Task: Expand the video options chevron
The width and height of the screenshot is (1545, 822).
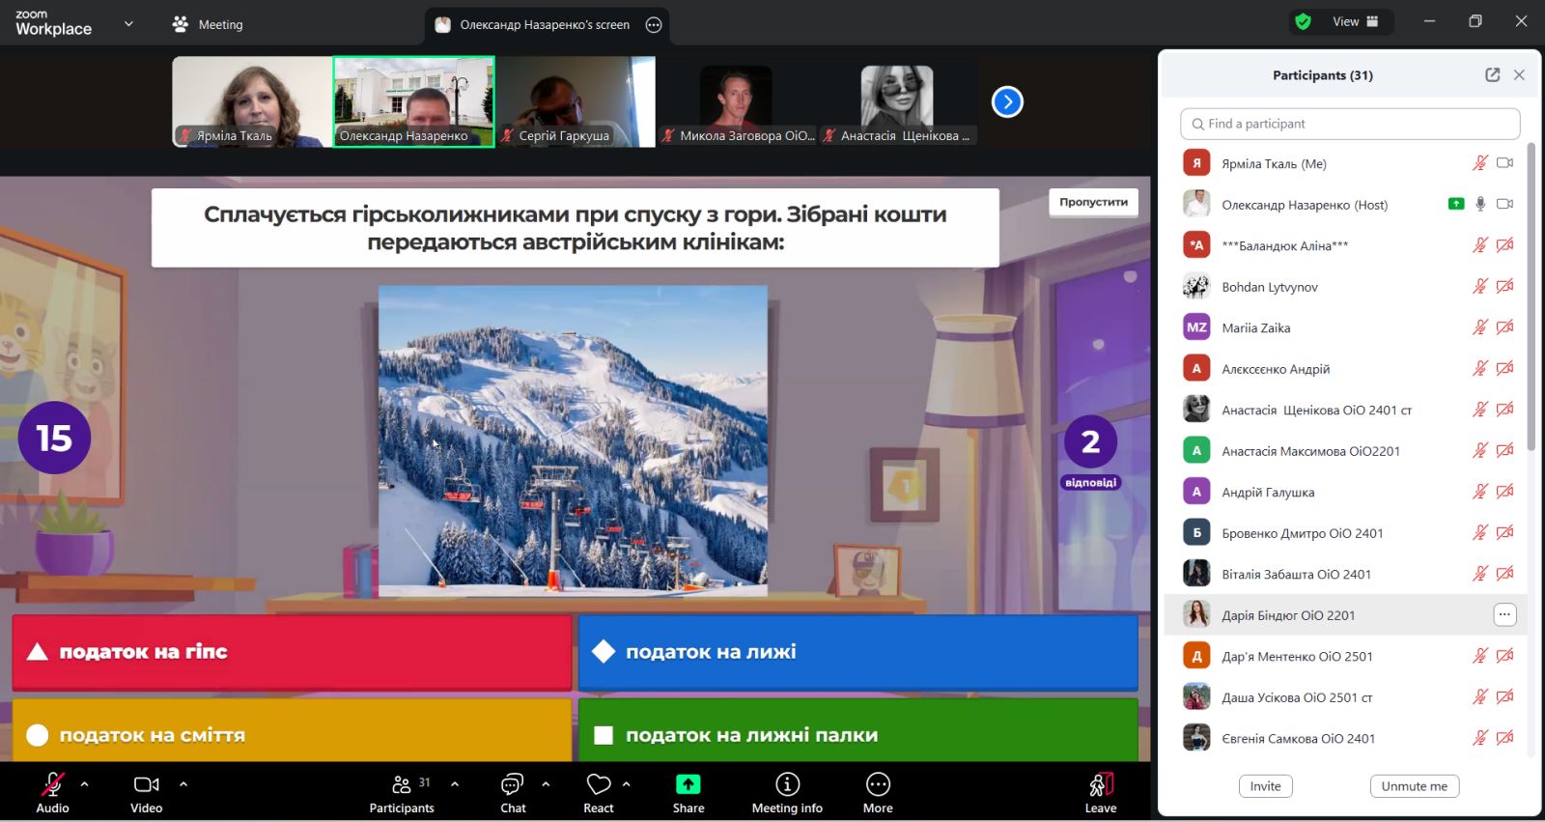Action: coord(183,784)
